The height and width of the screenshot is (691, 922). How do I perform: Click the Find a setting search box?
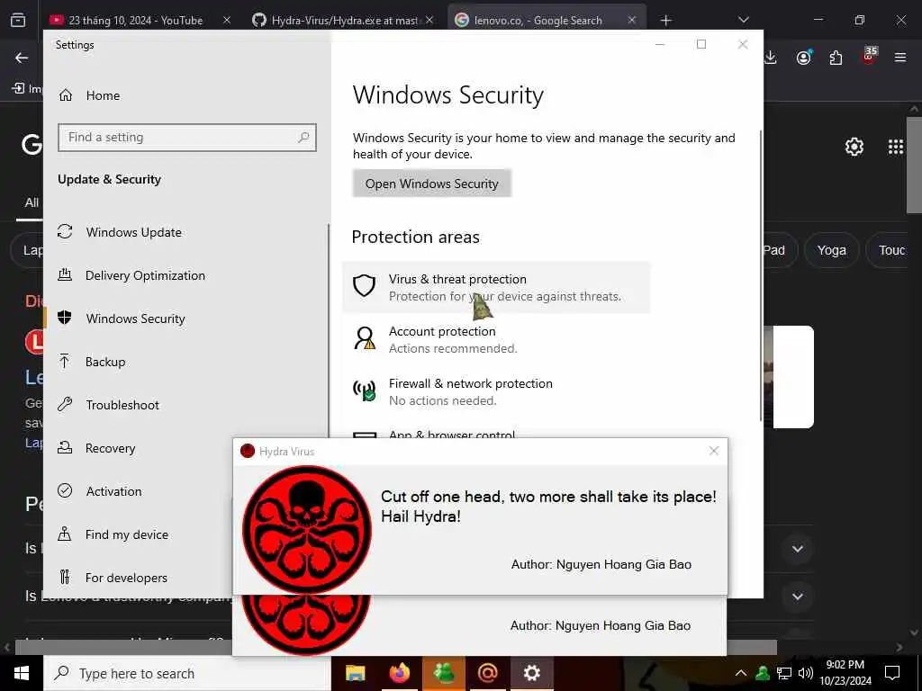tap(187, 138)
